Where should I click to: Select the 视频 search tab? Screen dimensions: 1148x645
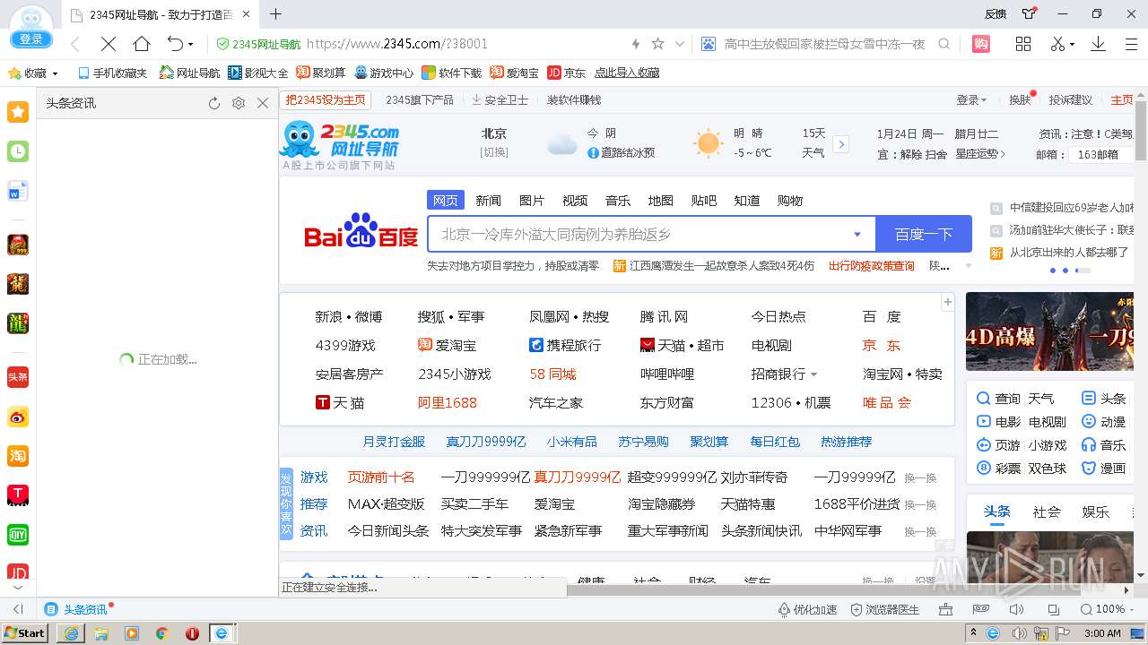click(574, 201)
